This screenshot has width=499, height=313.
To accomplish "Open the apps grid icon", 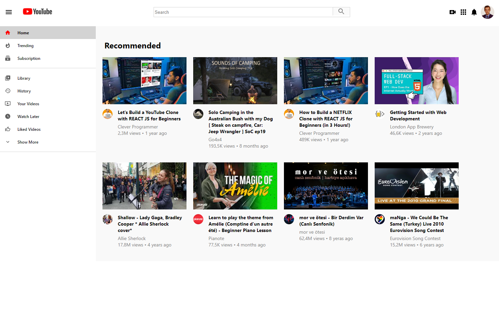I will (x=463, y=12).
